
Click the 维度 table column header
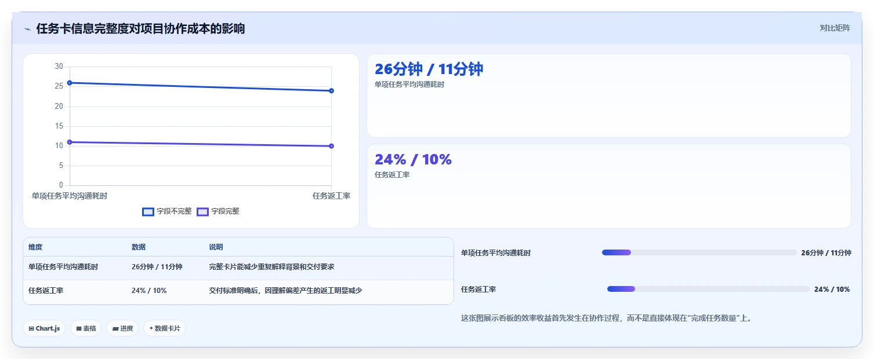[35, 247]
